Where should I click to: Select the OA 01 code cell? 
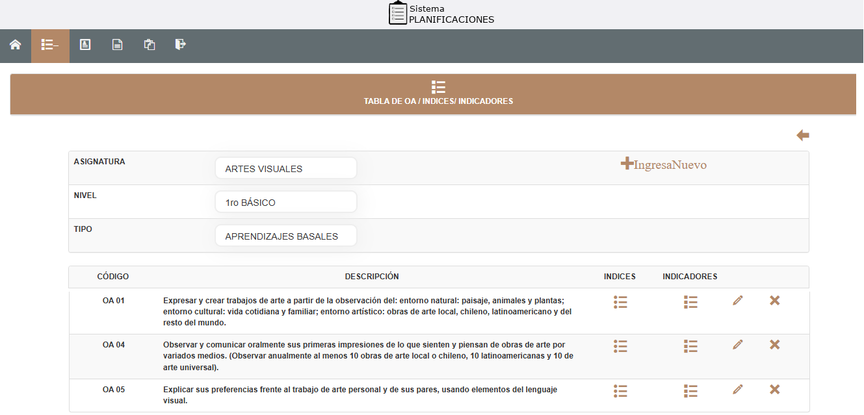pos(114,301)
